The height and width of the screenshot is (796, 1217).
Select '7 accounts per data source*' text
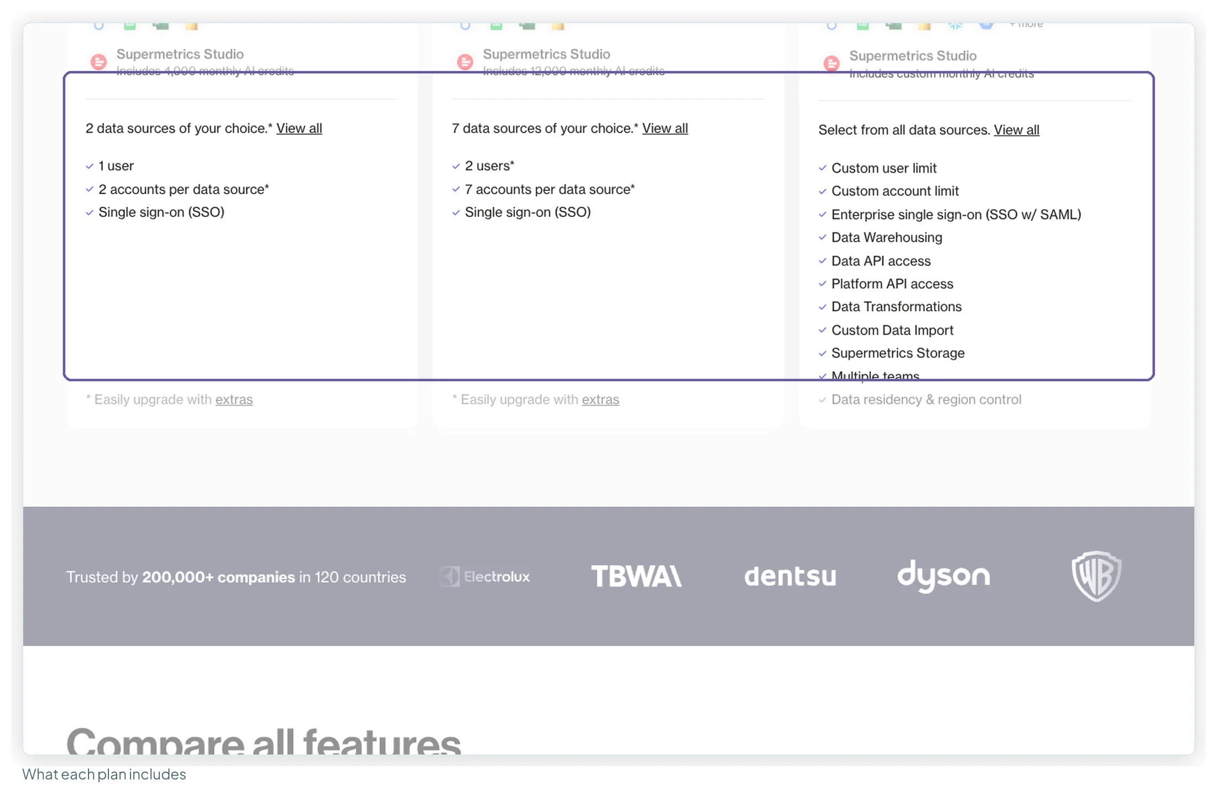(x=550, y=189)
